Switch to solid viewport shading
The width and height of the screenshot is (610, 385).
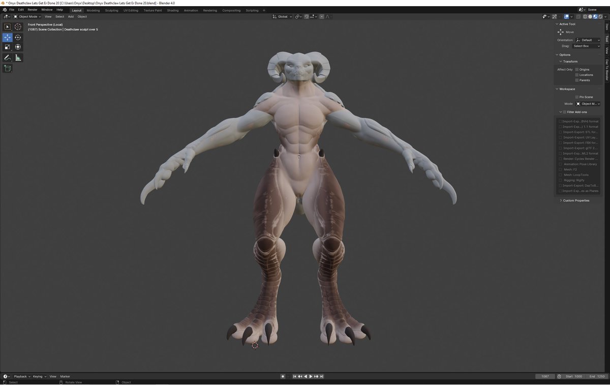click(590, 16)
